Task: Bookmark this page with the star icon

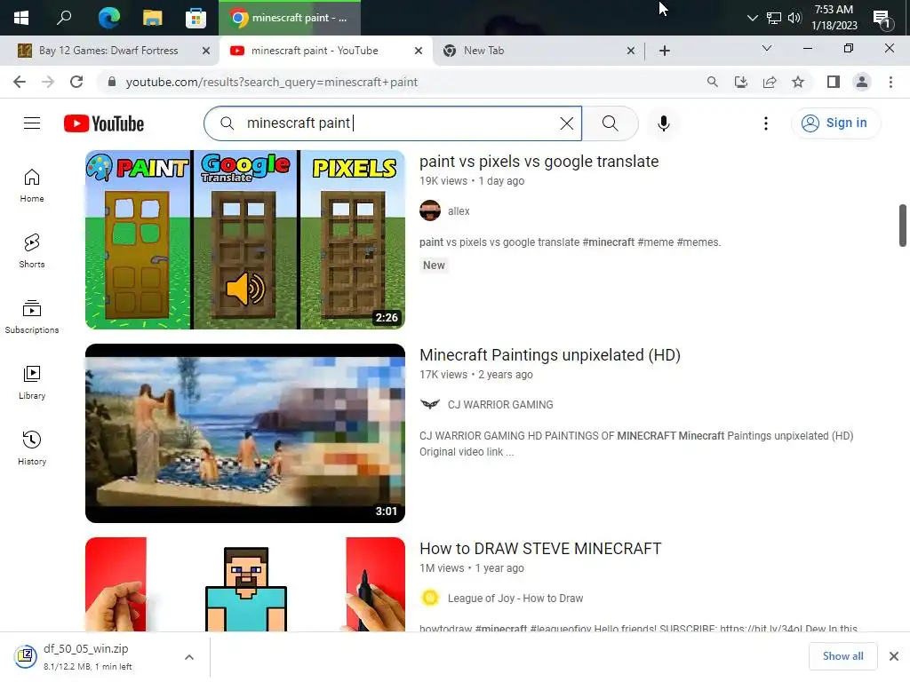Action: coord(798,82)
